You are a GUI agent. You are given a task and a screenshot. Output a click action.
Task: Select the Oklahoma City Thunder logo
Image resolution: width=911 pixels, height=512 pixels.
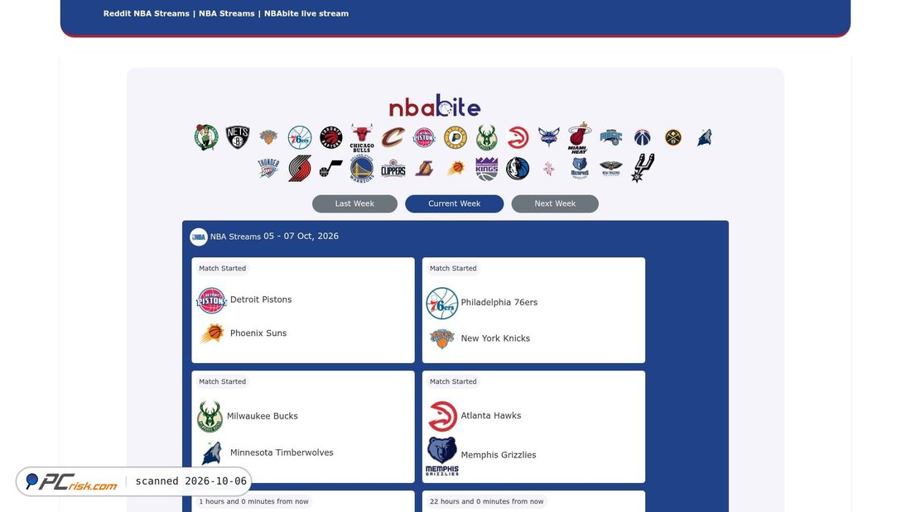(268, 169)
